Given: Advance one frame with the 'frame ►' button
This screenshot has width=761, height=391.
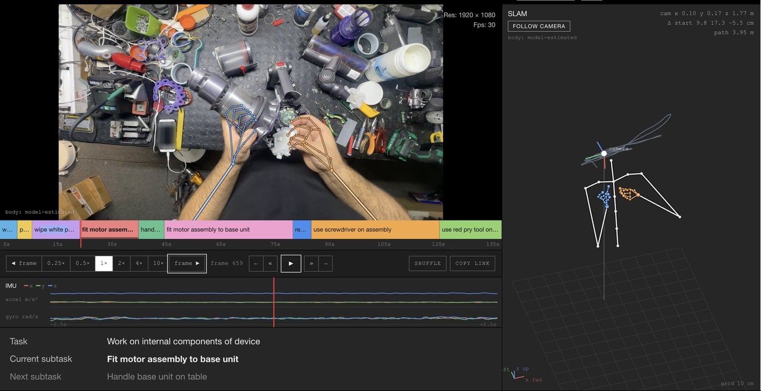Looking at the screenshot, I should [x=187, y=263].
